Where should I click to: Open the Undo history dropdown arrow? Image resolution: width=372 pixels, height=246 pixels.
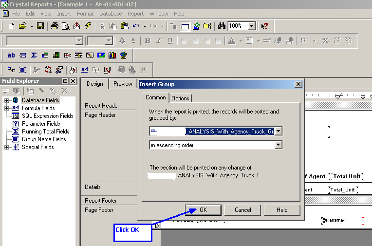point(145,26)
